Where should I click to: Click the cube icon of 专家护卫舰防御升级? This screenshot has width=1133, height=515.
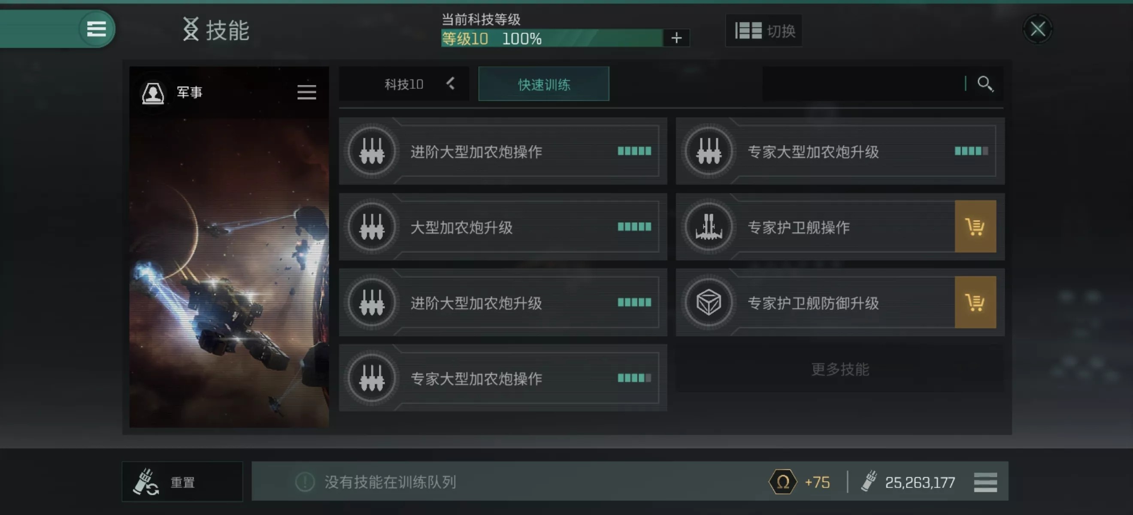tap(709, 302)
